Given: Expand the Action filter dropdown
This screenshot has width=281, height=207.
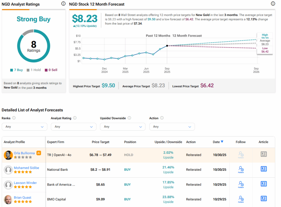Looking at the screenshot, I should [172, 127].
